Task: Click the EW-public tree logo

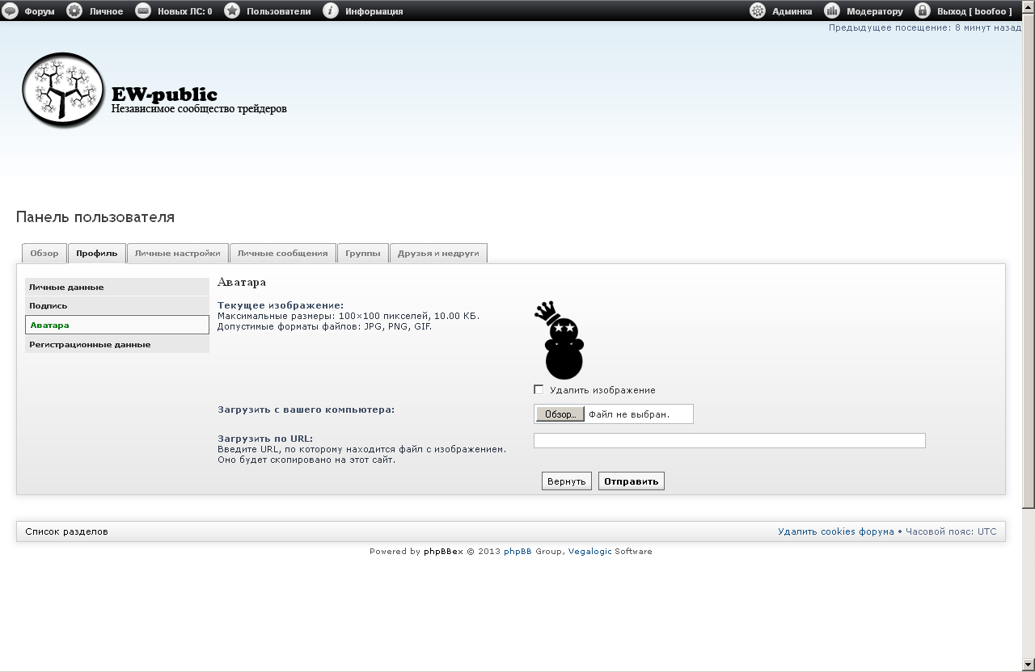Action: coord(63,90)
